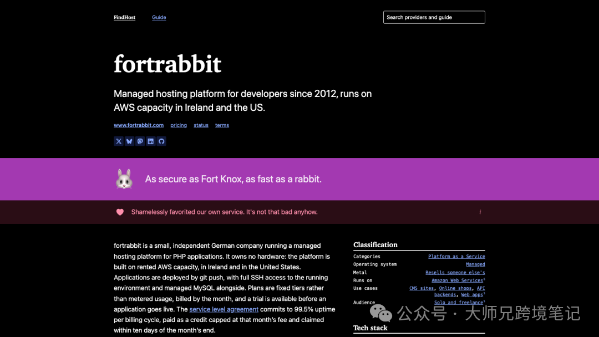Open fortrabbit's GitHub profile icon
The image size is (599, 337).
click(161, 141)
